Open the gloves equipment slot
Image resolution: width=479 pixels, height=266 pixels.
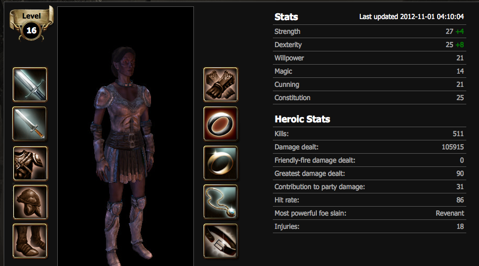point(220,84)
